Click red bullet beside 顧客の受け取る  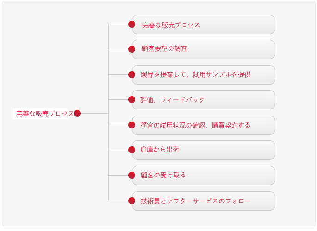[132, 175]
